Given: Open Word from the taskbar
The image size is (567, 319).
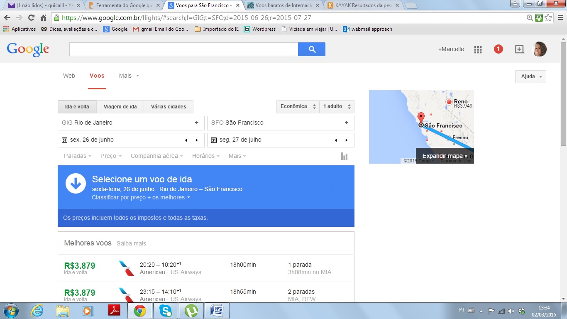Looking at the screenshot, I should [x=217, y=311].
